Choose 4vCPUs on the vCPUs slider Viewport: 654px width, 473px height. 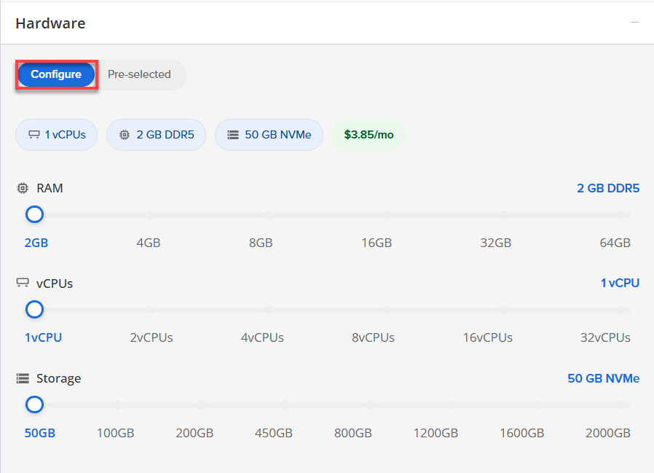(269, 310)
